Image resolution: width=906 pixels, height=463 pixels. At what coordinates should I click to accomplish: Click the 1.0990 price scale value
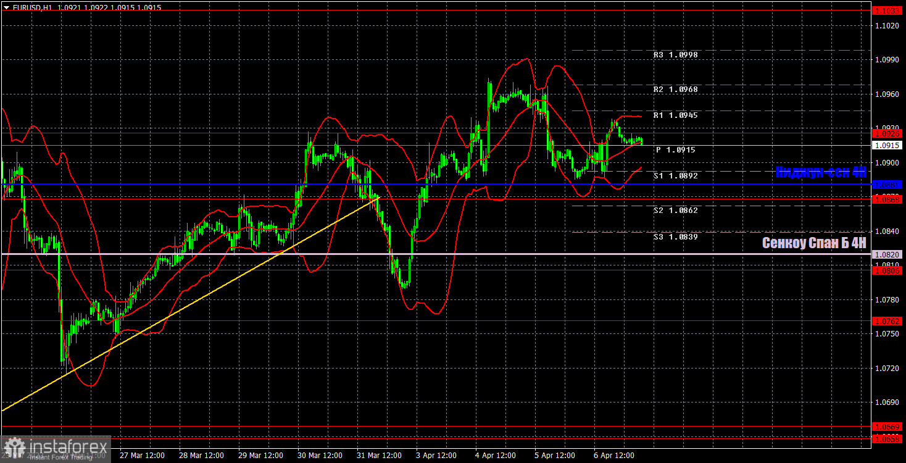(887, 60)
